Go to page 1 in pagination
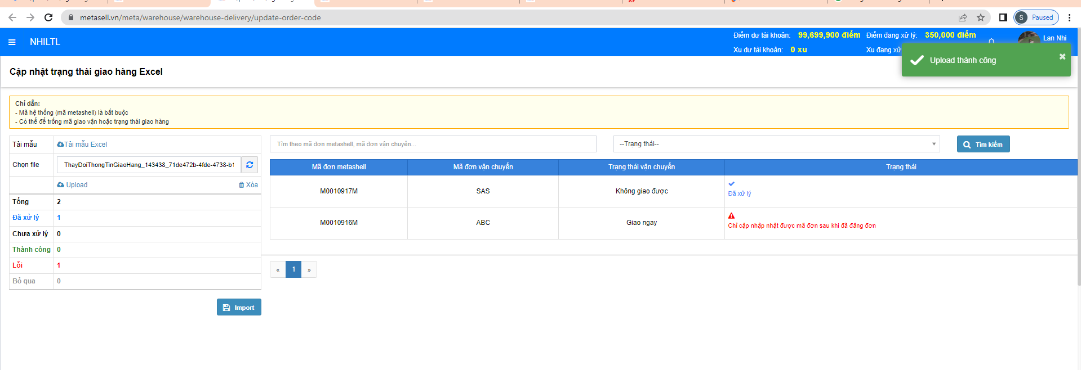1081x370 pixels. pos(293,269)
